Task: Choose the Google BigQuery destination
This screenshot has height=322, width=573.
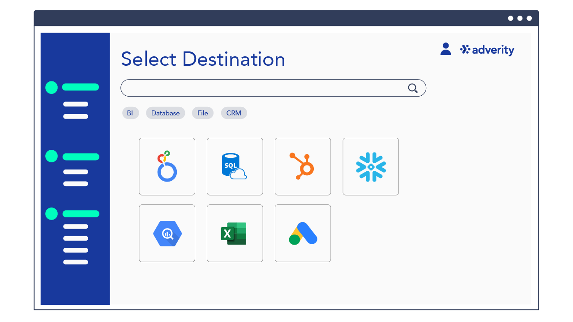Action: [167, 233]
